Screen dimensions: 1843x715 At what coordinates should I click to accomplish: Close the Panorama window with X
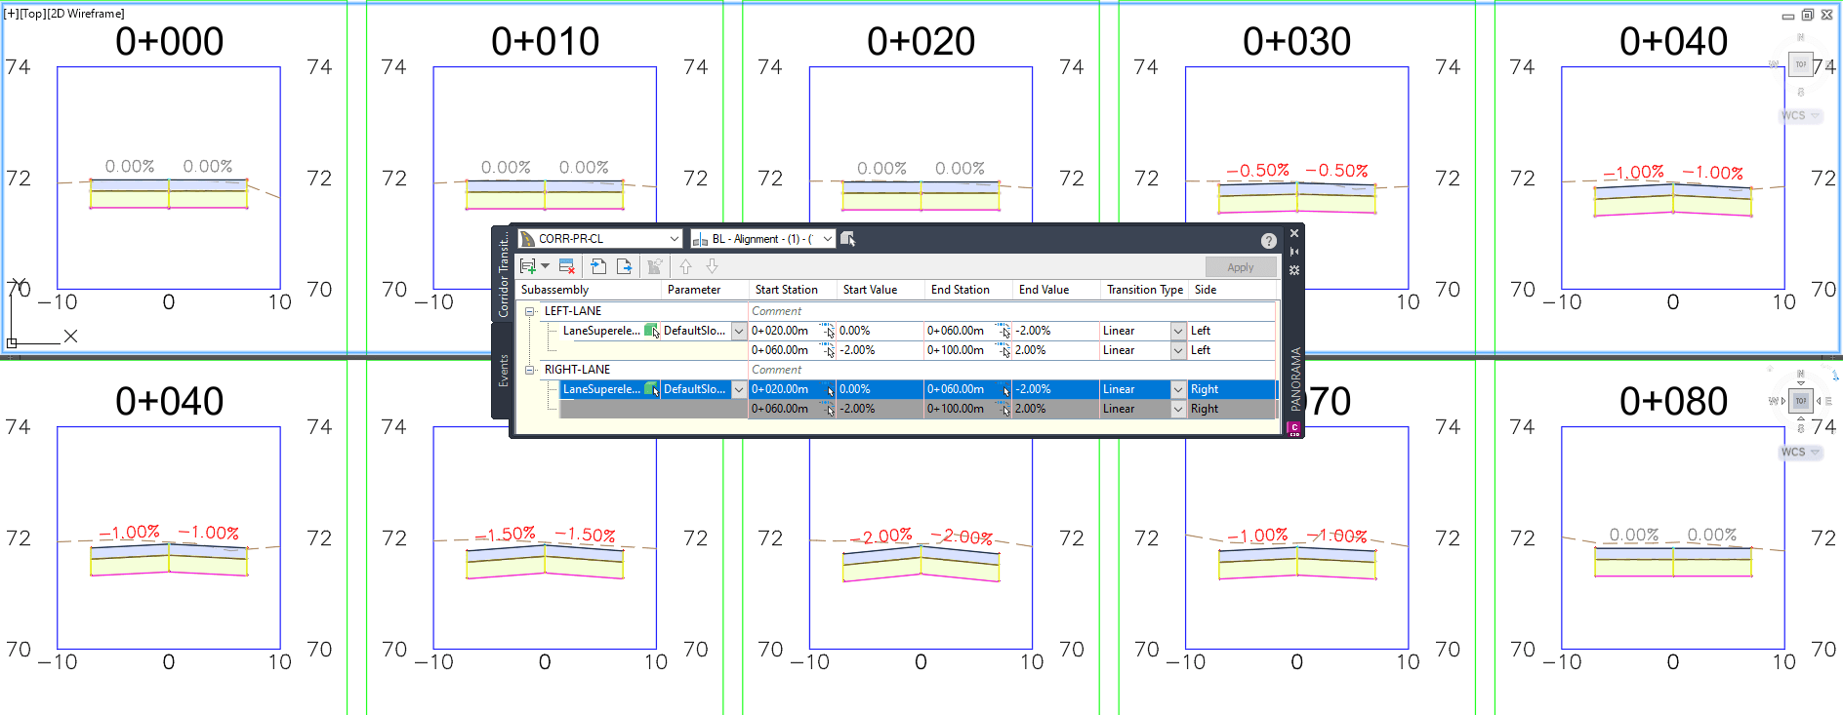[x=1294, y=233]
